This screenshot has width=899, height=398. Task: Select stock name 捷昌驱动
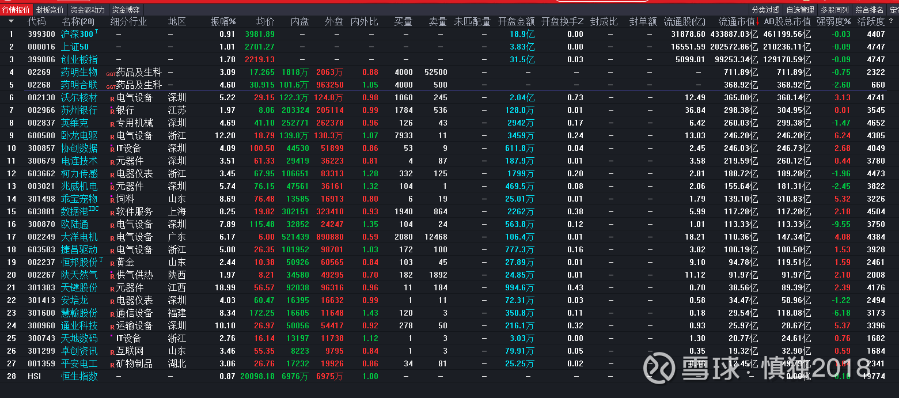tap(79, 249)
